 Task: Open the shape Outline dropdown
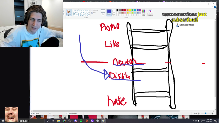pos(95,10)
